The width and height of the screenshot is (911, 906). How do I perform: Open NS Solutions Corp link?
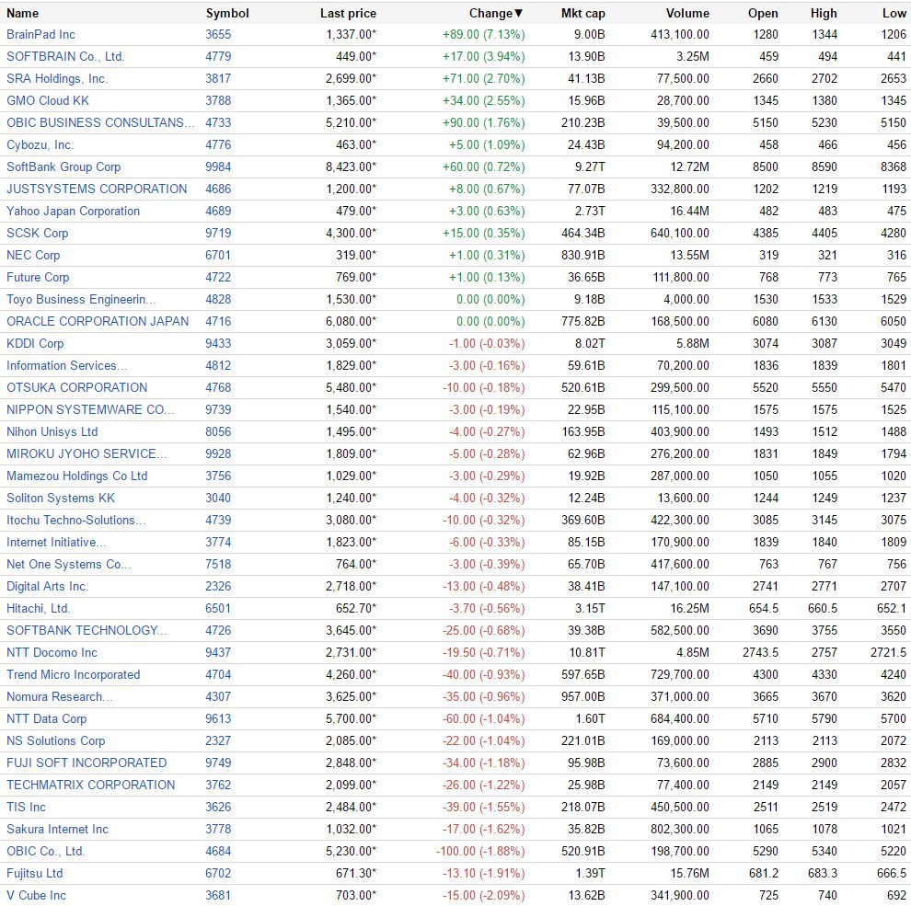click(56, 740)
